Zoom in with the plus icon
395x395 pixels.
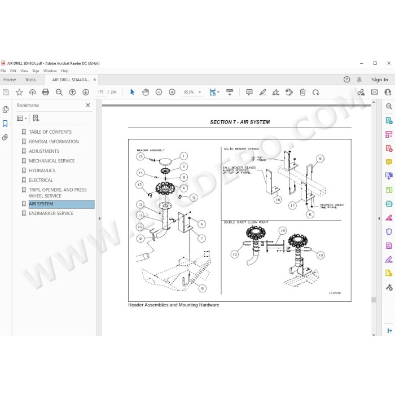[x=172, y=92]
